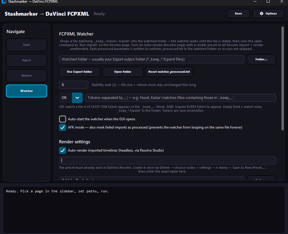
Task: Focus the Tokens filter input field
Action: (180, 98)
